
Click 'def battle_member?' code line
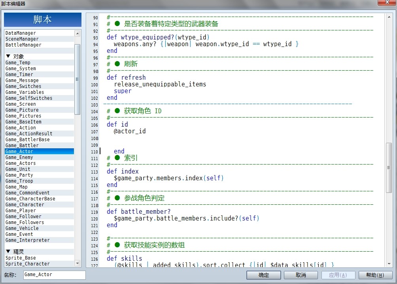[x=138, y=212]
